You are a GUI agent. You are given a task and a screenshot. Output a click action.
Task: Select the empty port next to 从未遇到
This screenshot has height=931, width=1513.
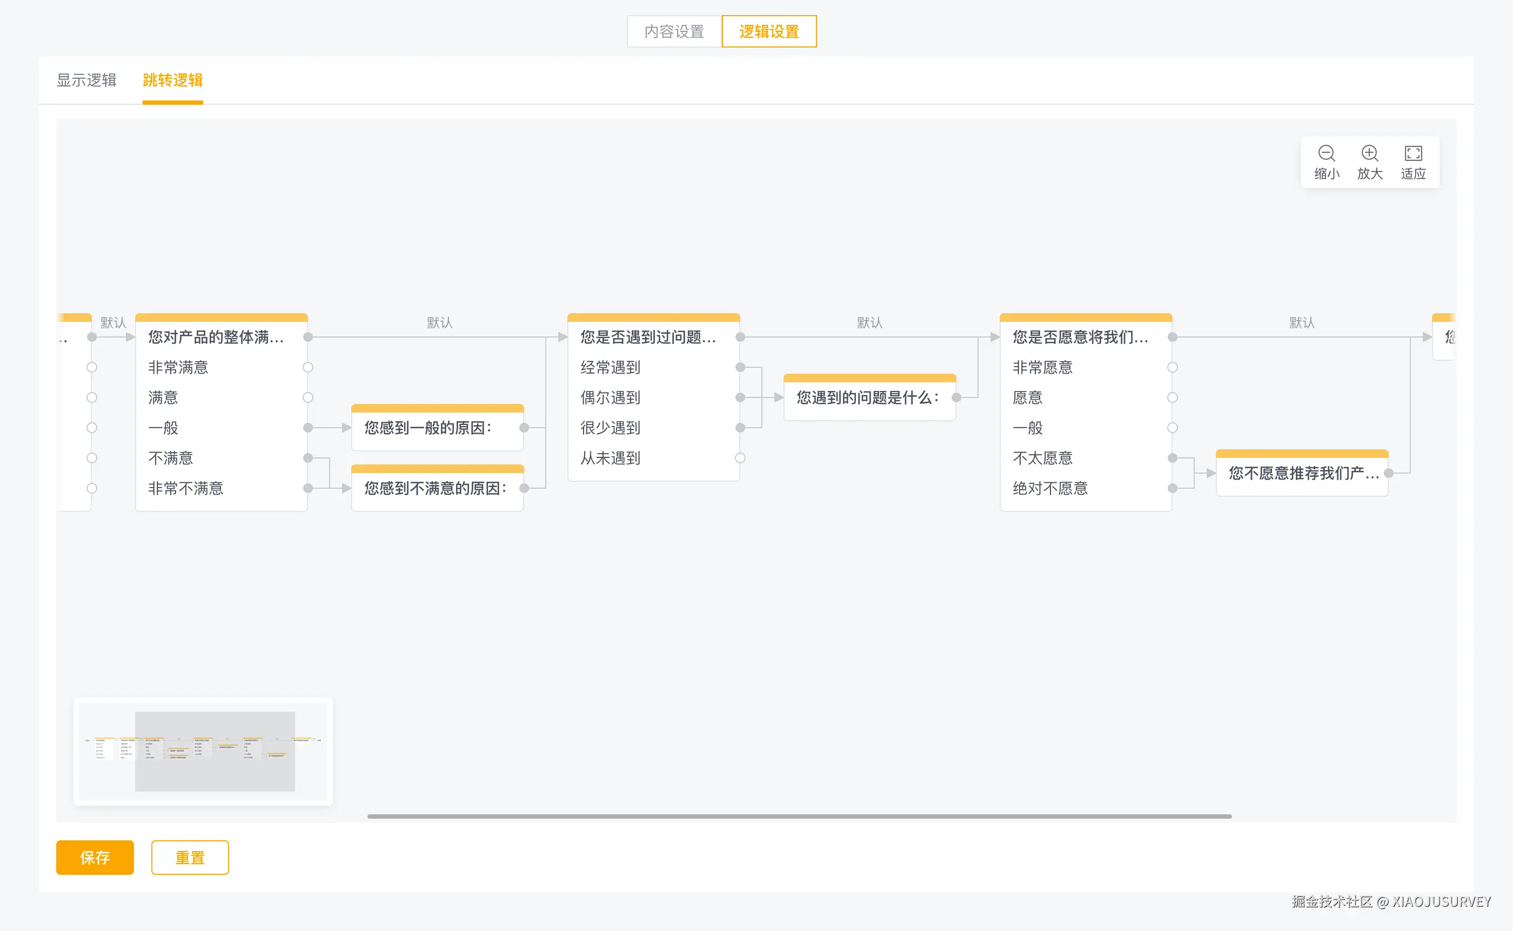(740, 457)
